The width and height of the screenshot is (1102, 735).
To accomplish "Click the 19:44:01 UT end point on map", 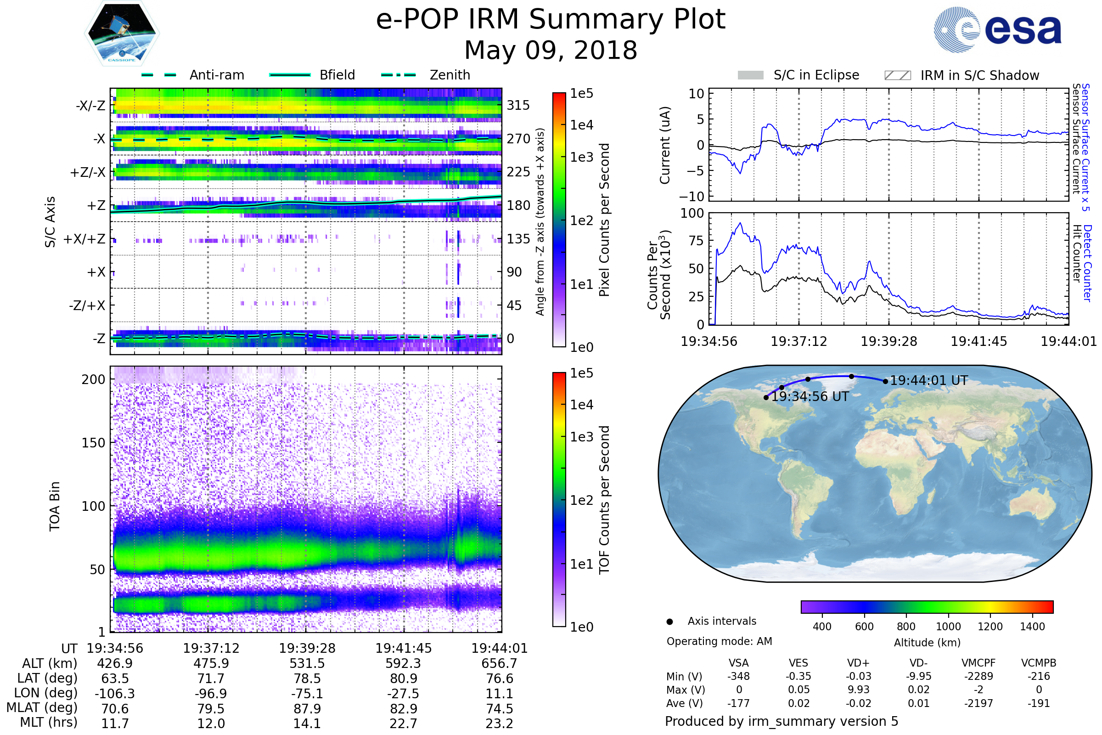I will [885, 382].
